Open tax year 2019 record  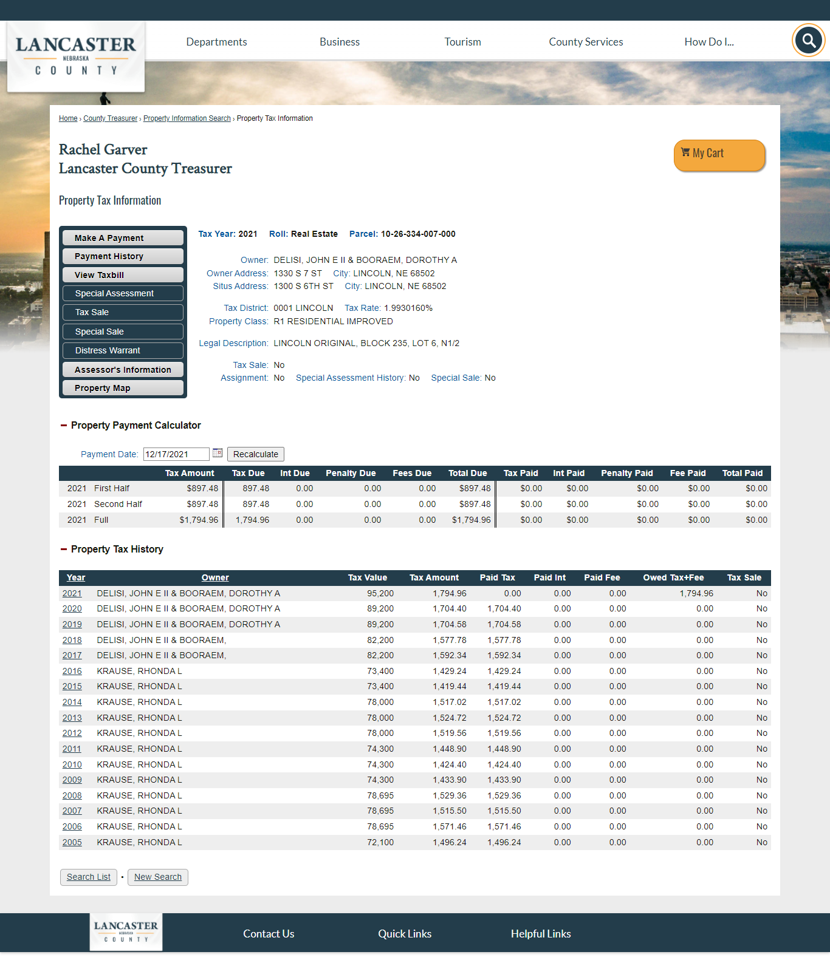72,624
